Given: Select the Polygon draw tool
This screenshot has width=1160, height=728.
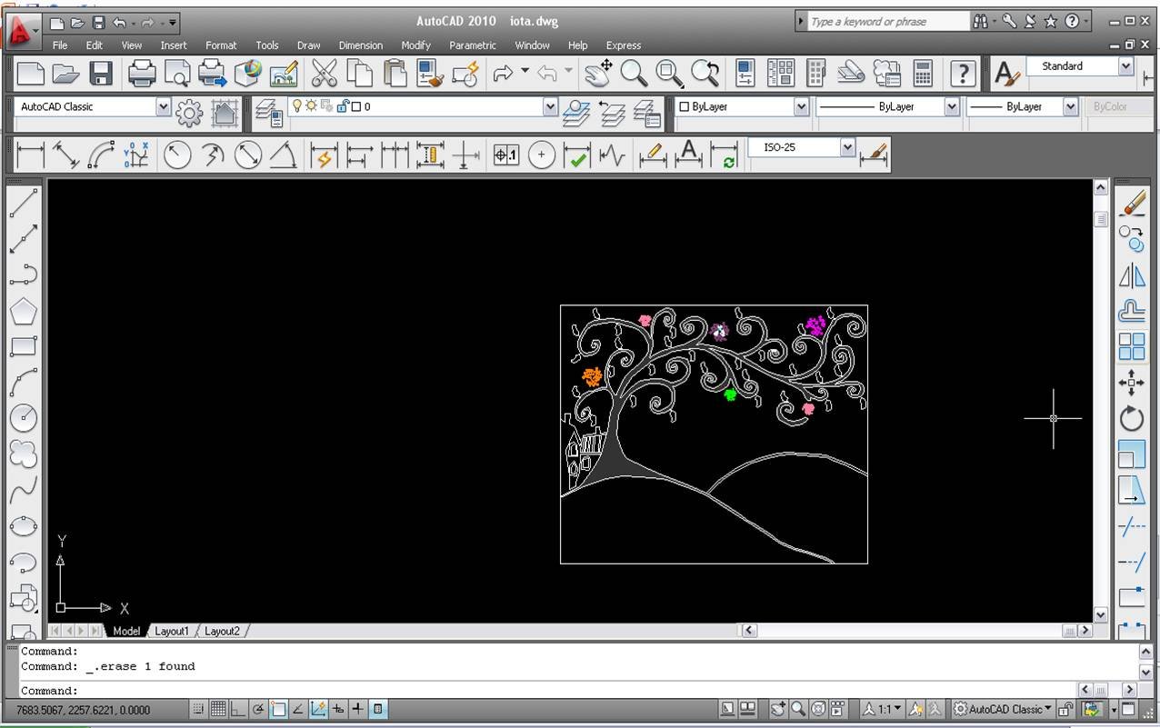Looking at the screenshot, I should pyautogui.click(x=24, y=311).
